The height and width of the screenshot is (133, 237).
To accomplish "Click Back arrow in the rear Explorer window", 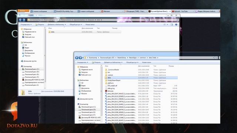I will (x=20, y=20).
